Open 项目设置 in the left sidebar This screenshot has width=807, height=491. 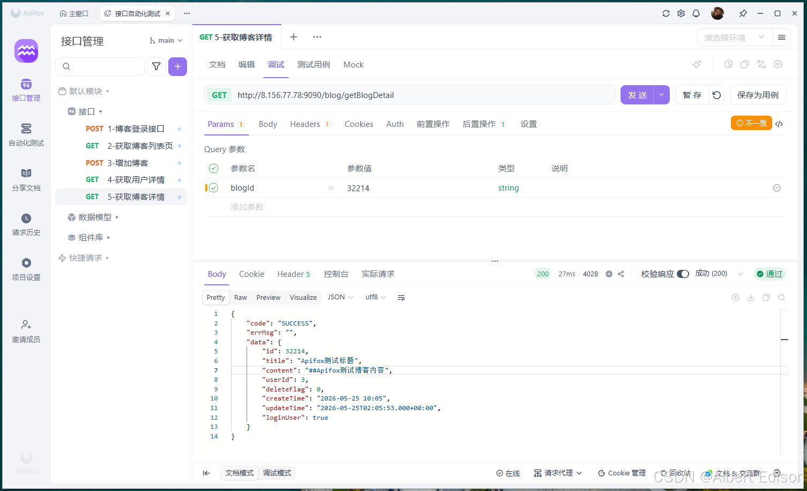26,269
